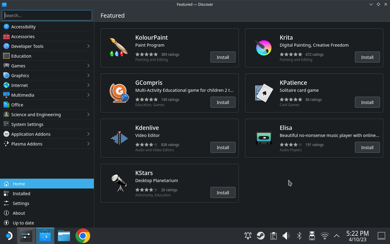This screenshot has height=244, width=390.
Task: Click the KStars app title
Action: pos(144,173)
